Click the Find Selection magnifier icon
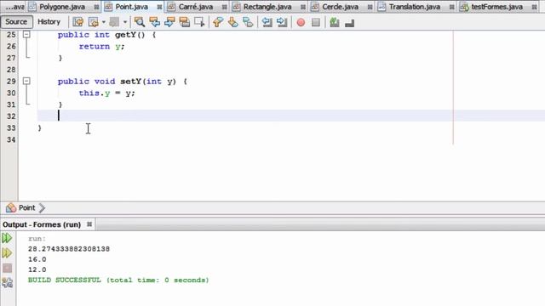This screenshot has width=545, height=306. [140, 22]
